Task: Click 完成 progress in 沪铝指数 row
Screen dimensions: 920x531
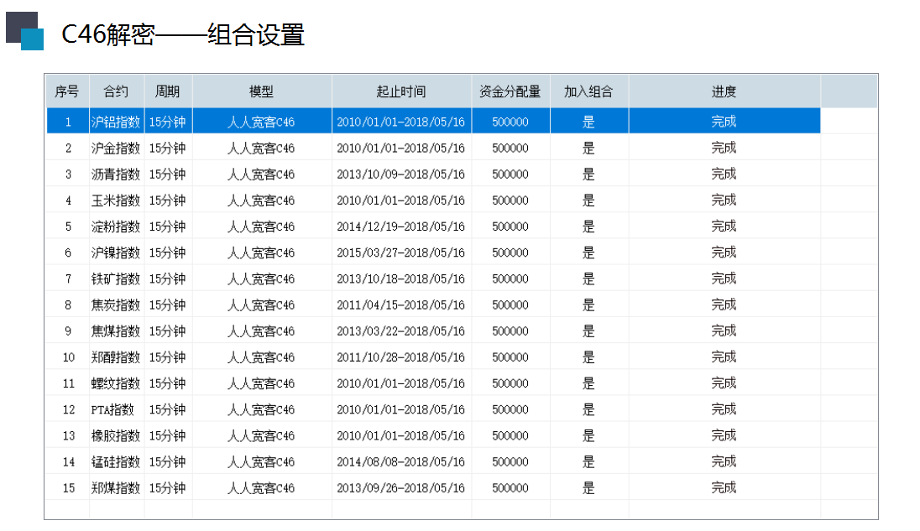Action: click(724, 122)
